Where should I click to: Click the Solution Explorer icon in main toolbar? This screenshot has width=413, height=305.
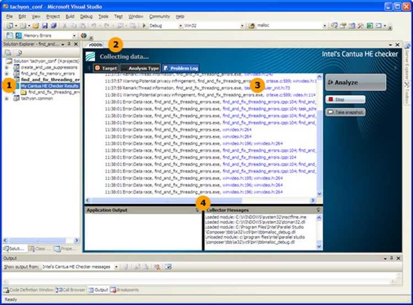[x=334, y=25]
